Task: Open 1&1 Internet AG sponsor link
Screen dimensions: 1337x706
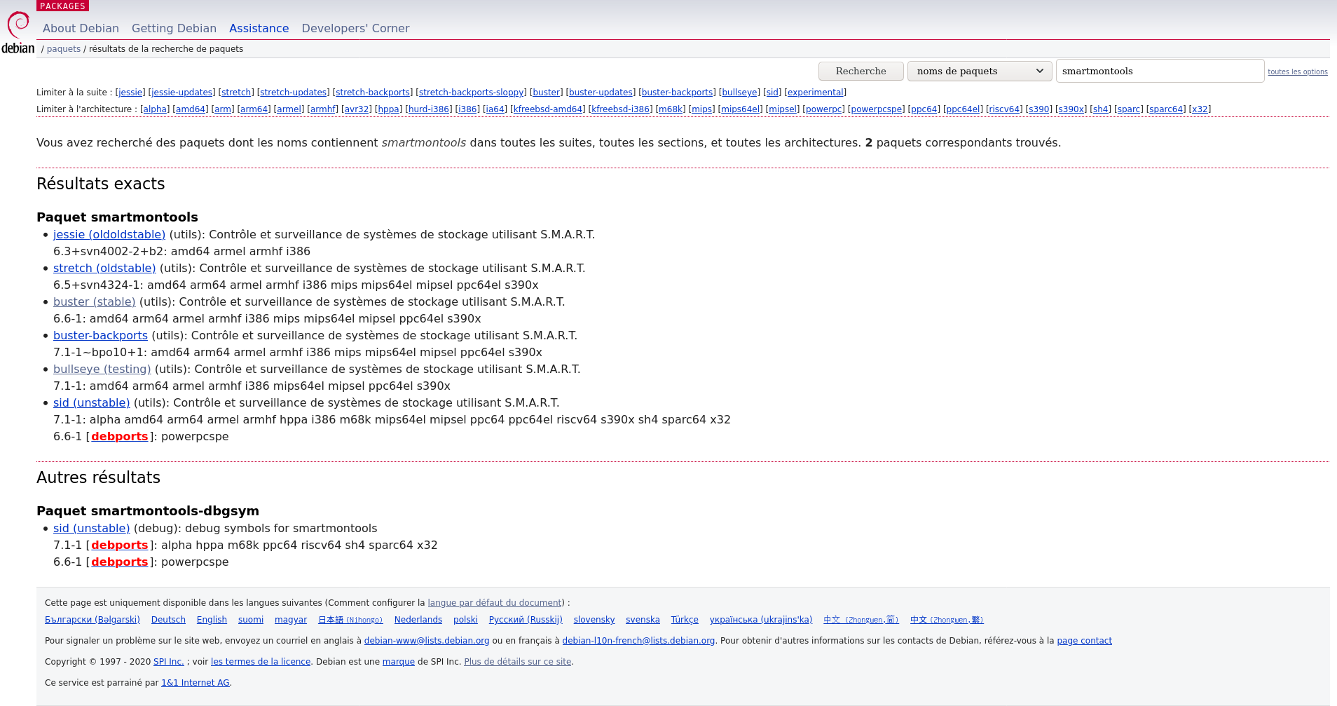Action: (196, 683)
